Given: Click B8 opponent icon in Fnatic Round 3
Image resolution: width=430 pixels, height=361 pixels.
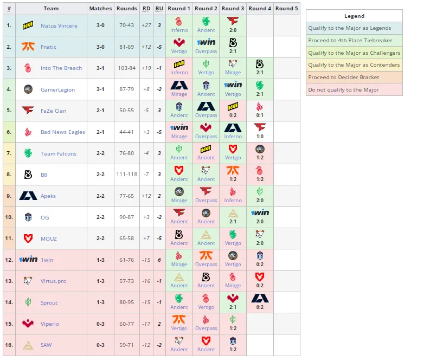Looking at the screenshot, I should pyautogui.click(x=233, y=42).
